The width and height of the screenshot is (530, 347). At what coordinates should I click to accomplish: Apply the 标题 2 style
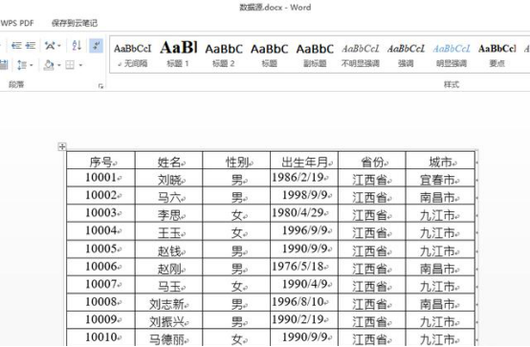pos(224,54)
